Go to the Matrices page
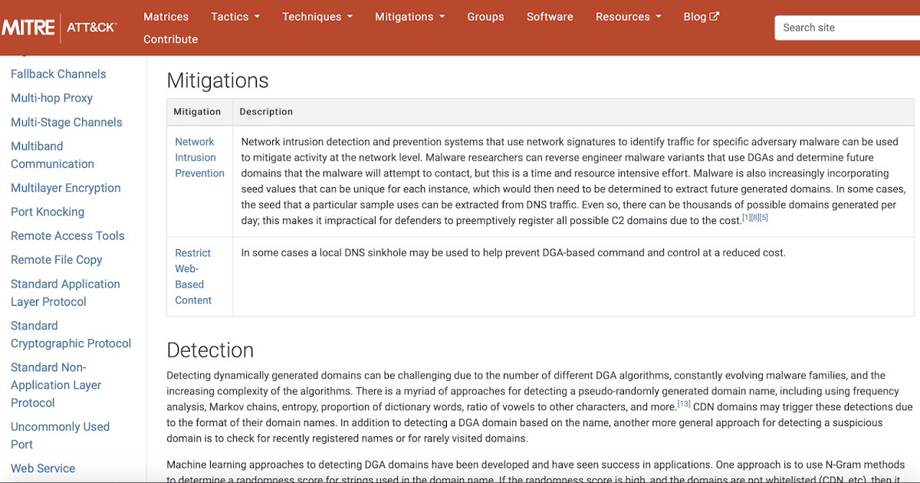The width and height of the screenshot is (920, 483). click(x=166, y=16)
